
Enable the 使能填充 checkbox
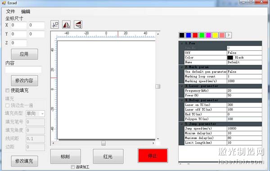[7, 90]
